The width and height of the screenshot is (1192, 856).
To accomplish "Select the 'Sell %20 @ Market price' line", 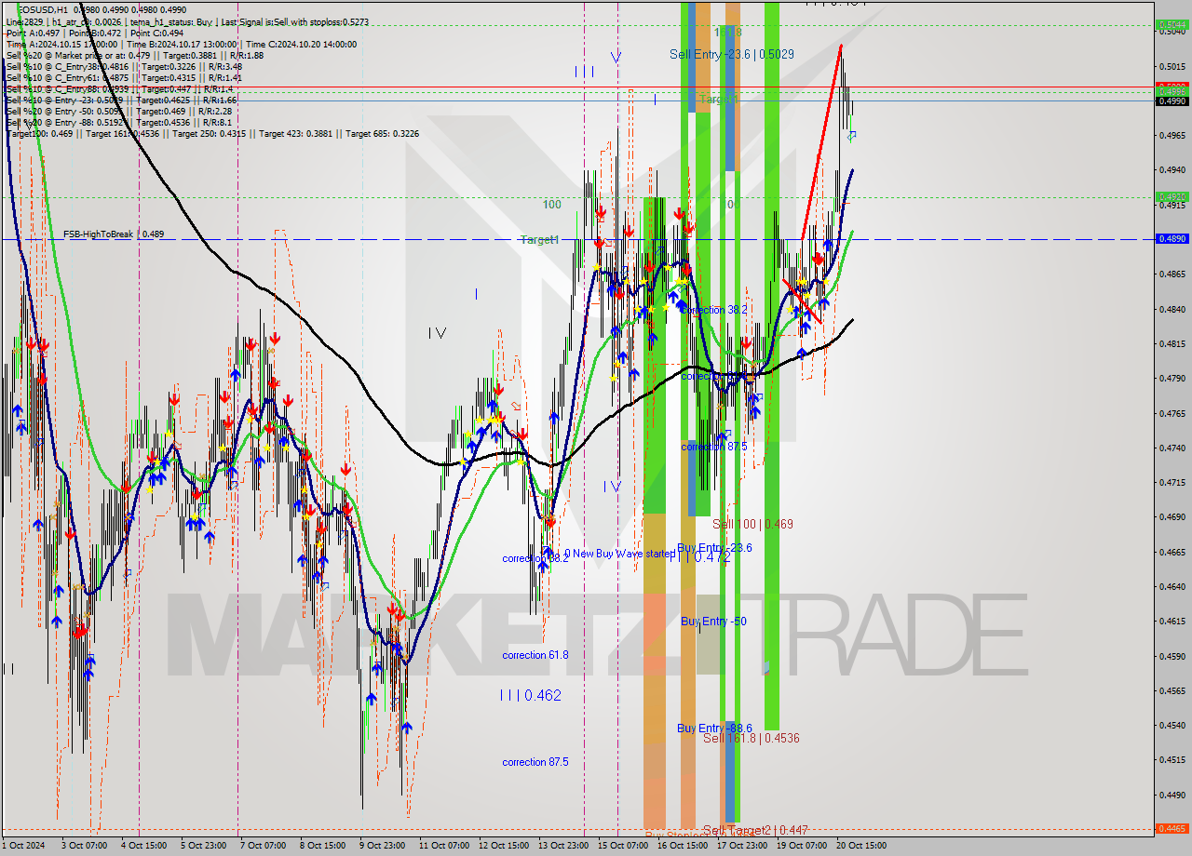I will pos(134,55).
